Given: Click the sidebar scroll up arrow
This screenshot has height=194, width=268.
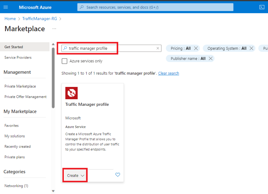Looking at the screenshot, I should (x=53, y=44).
